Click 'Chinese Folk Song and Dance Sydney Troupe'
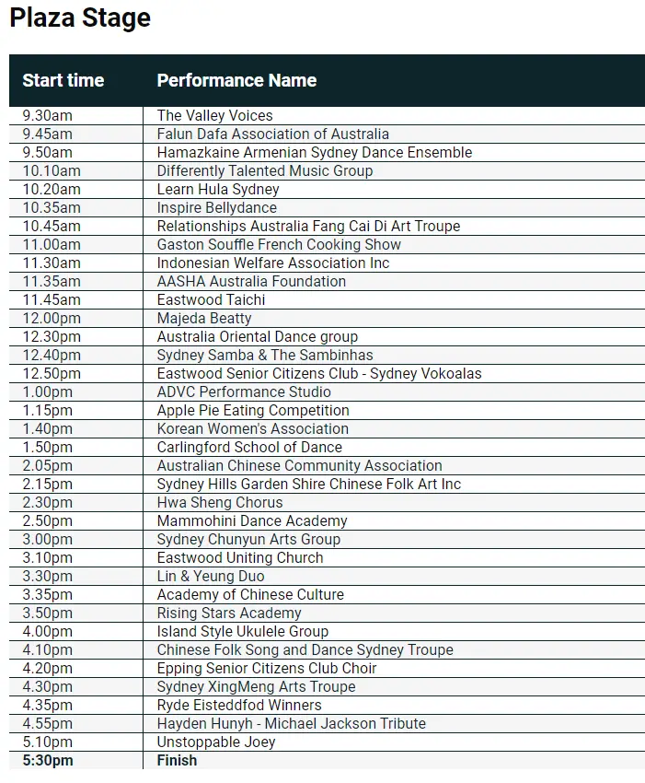This screenshot has width=645, height=783. pyautogui.click(x=305, y=650)
